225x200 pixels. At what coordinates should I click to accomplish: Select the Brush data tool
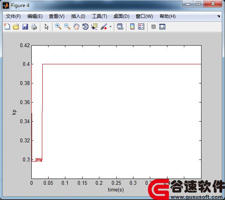coord(104,27)
